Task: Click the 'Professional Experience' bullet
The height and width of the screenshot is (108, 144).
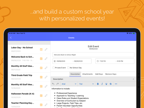Action: pyautogui.click(x=67, y=93)
